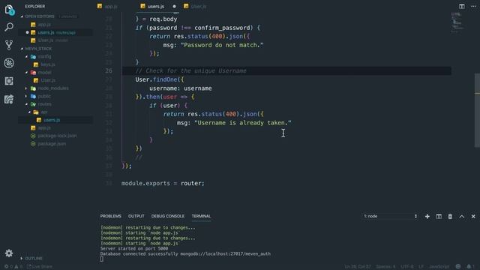This screenshot has height=270, width=480.
Task: Click module.exports = router; line
Action: [163, 183]
